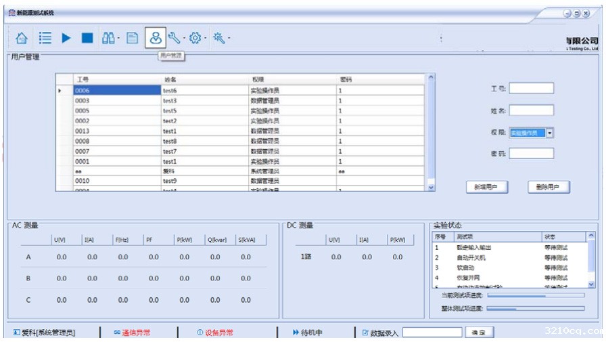Click name cell test6
Viewport: 606px width, 342px height.
coord(205,91)
